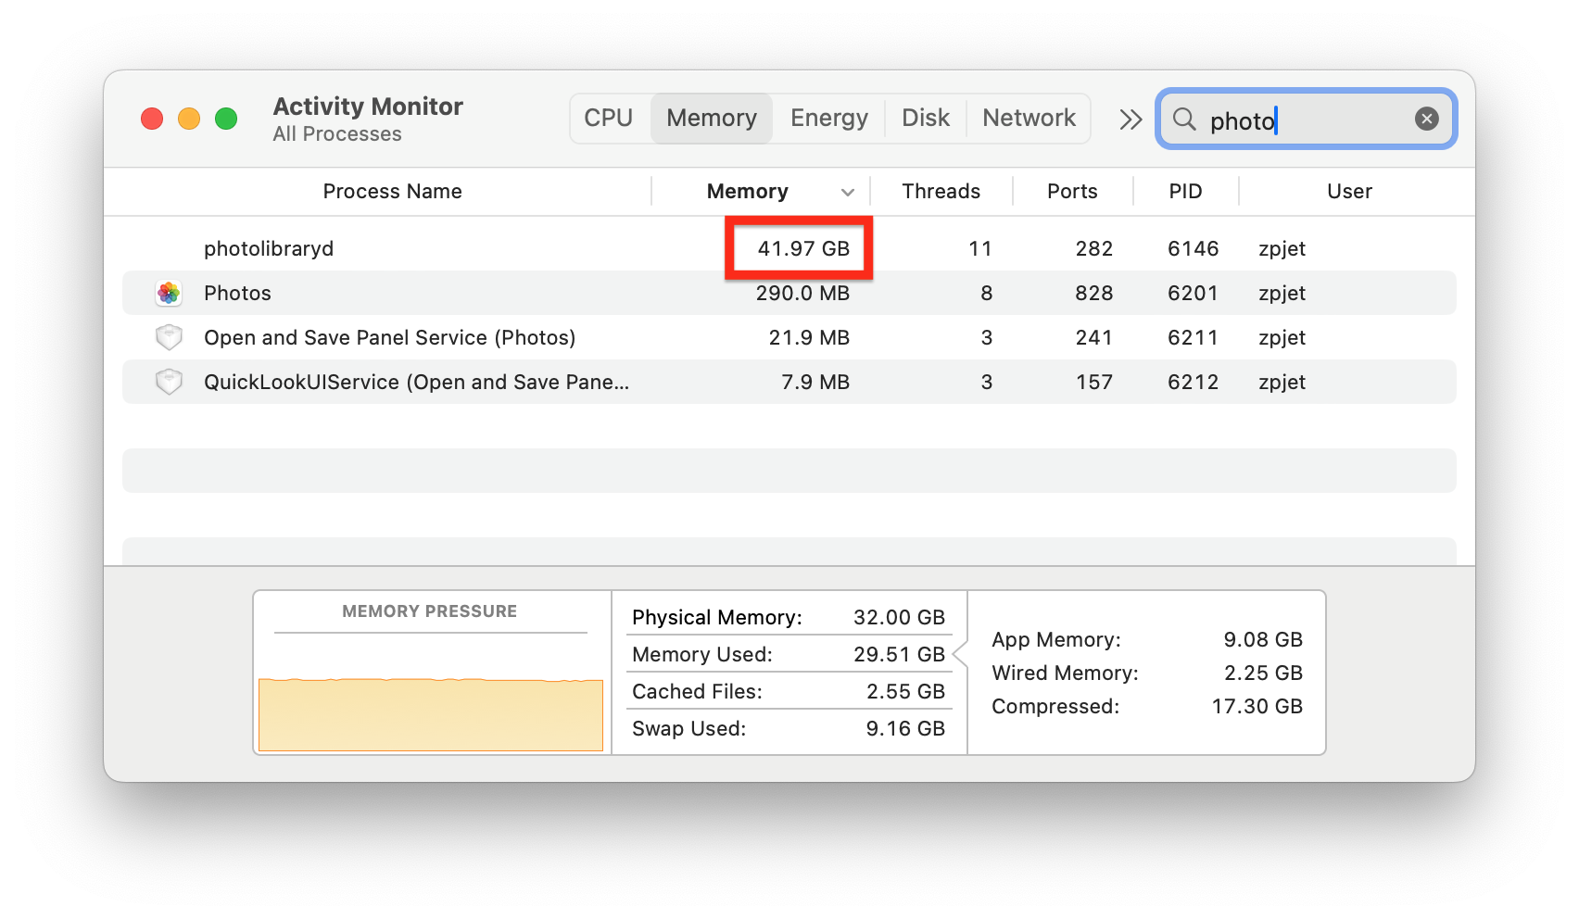1579x919 pixels.
Task: Click the search field containing 'photo'
Action: (1307, 119)
